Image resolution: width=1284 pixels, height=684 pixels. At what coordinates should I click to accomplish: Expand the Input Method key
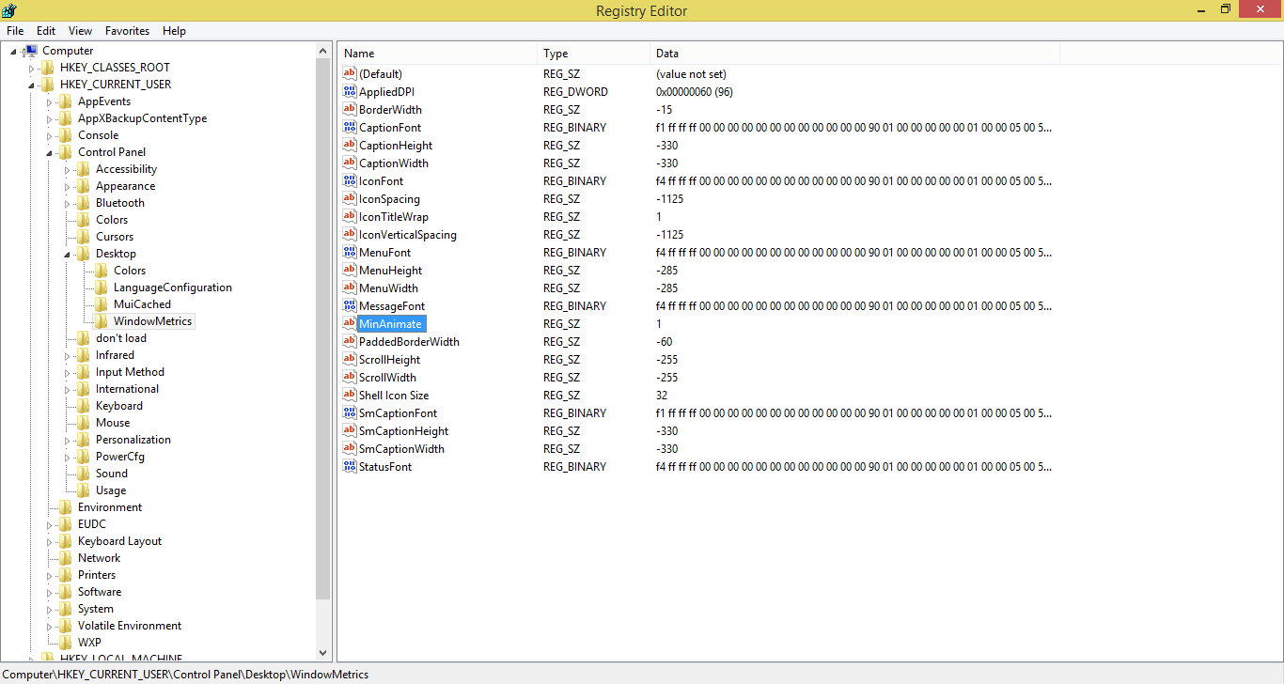click(67, 372)
